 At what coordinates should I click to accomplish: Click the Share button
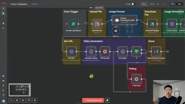click(x=144, y=4)
